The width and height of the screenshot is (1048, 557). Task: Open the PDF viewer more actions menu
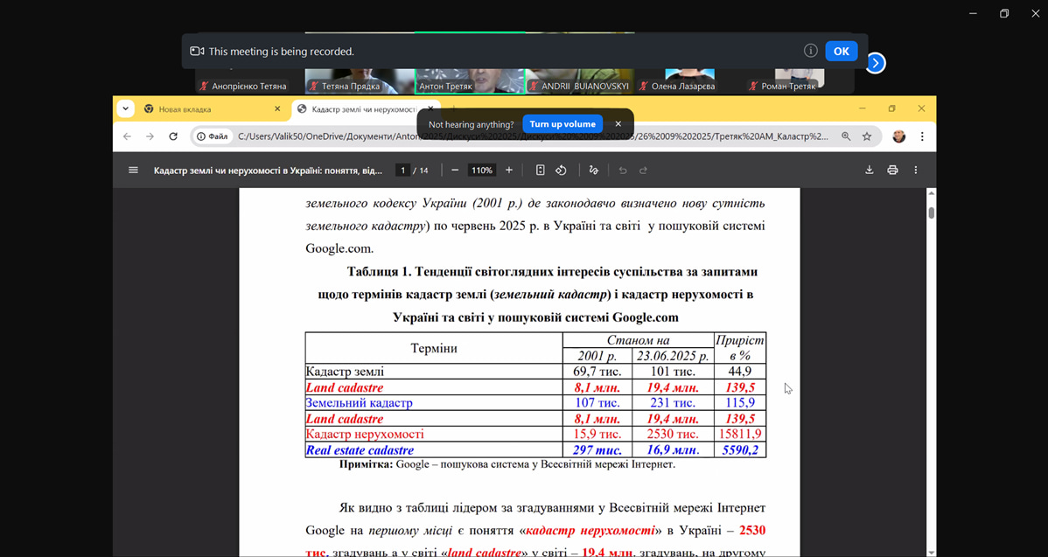[x=916, y=171]
